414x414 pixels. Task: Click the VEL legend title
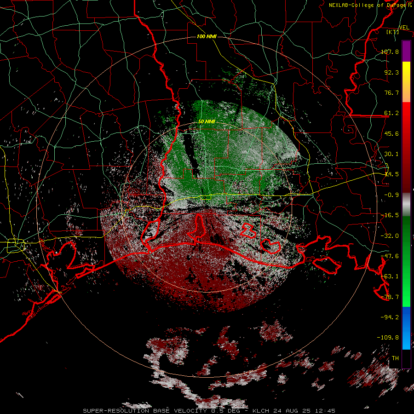tap(404, 27)
